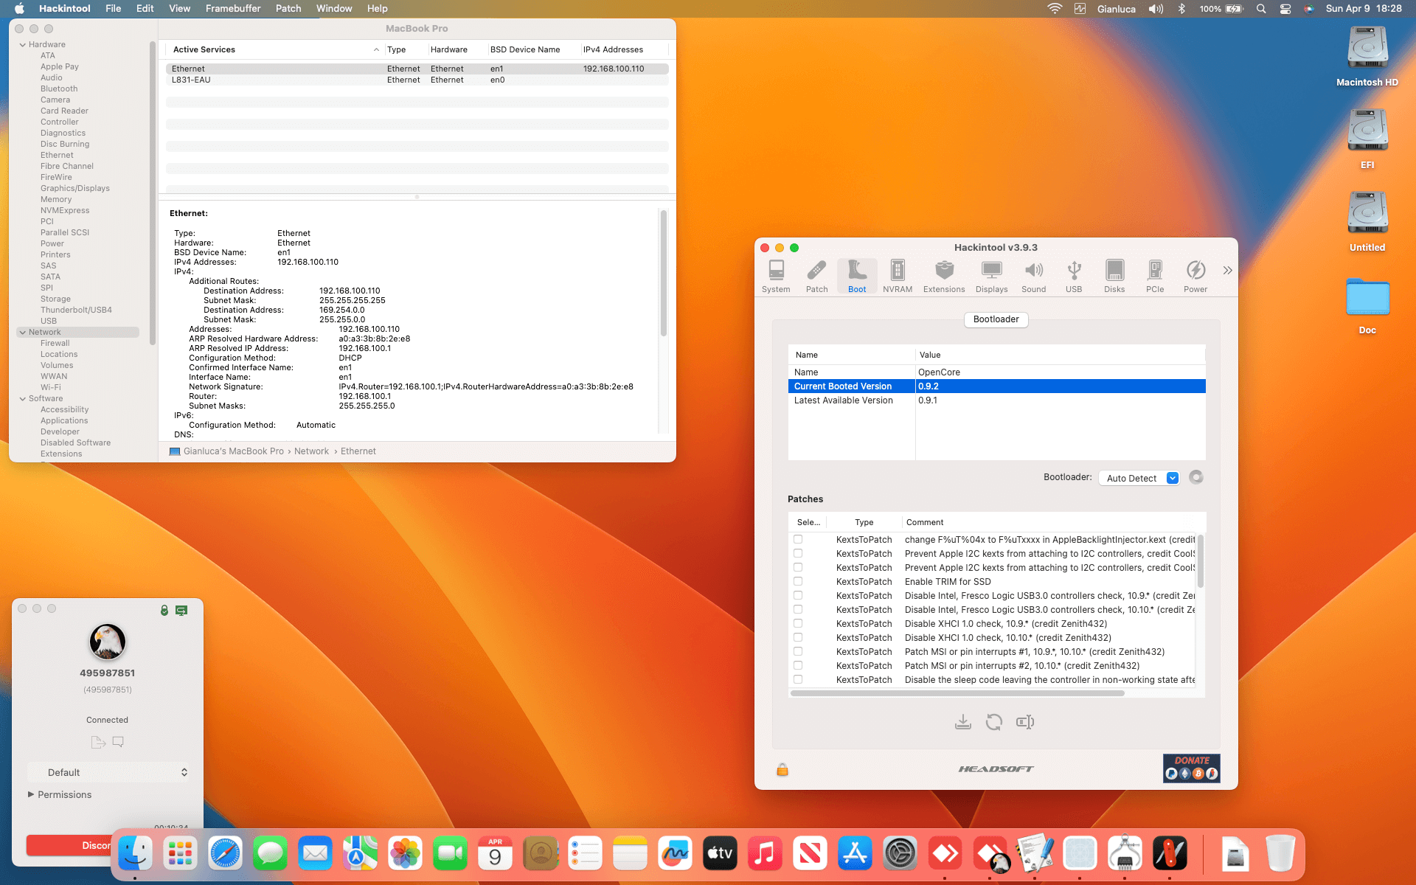Select the Patch MSI or pin interrupts #1 checkbox

[798, 651]
